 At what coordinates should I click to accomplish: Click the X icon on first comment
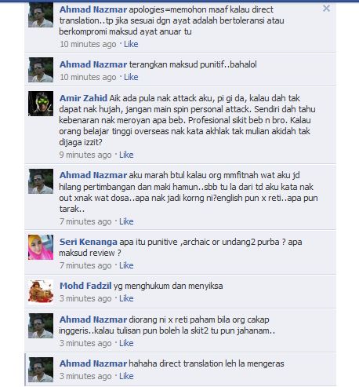point(326,9)
